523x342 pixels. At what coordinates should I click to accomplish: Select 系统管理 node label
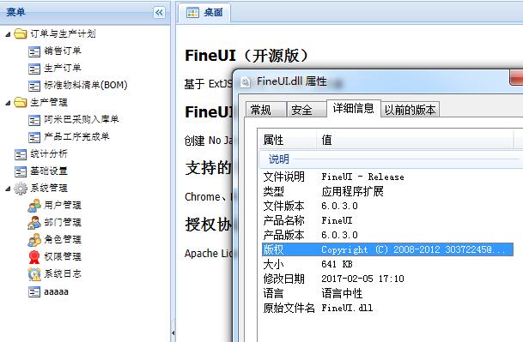tap(49, 189)
